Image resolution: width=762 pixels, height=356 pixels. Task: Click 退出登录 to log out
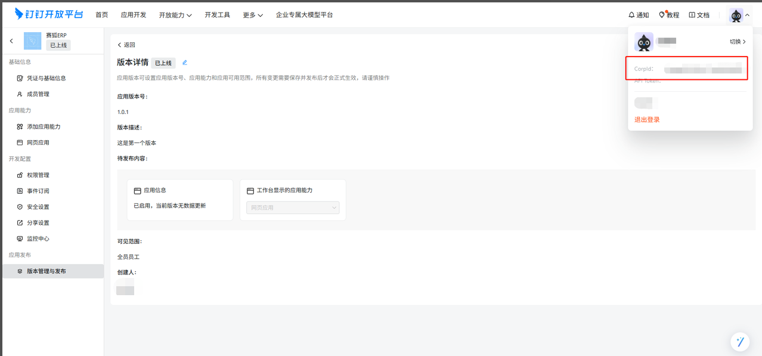(x=647, y=119)
